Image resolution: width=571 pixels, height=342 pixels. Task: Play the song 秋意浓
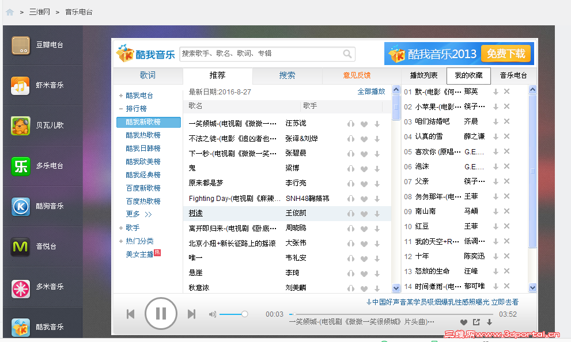coord(199,288)
